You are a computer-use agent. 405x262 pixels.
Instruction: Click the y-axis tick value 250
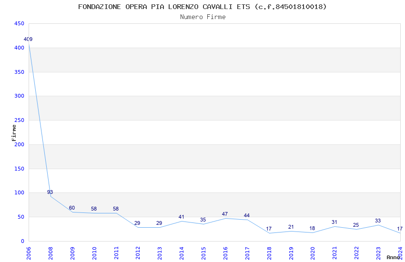point(20,121)
